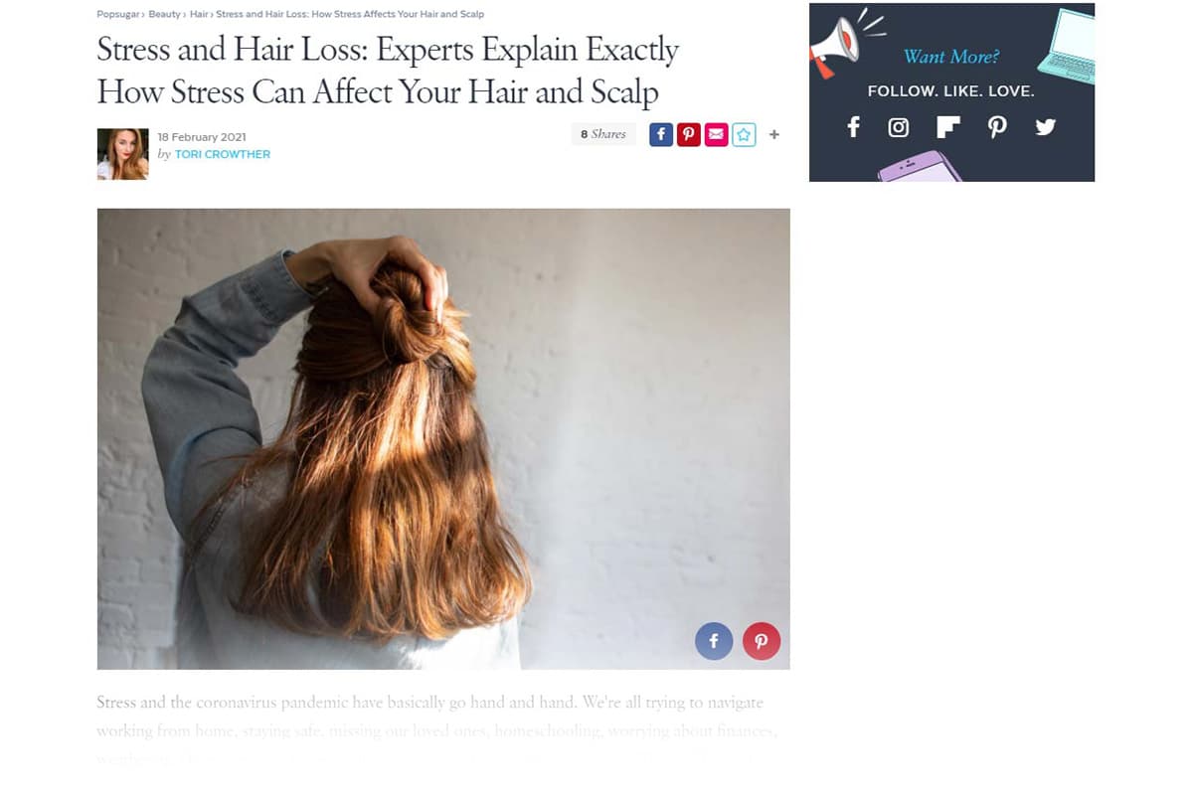Screen dimensions: 1193x795
Task: Share article via Facebook icon near the headline
Action: pyautogui.click(x=661, y=134)
